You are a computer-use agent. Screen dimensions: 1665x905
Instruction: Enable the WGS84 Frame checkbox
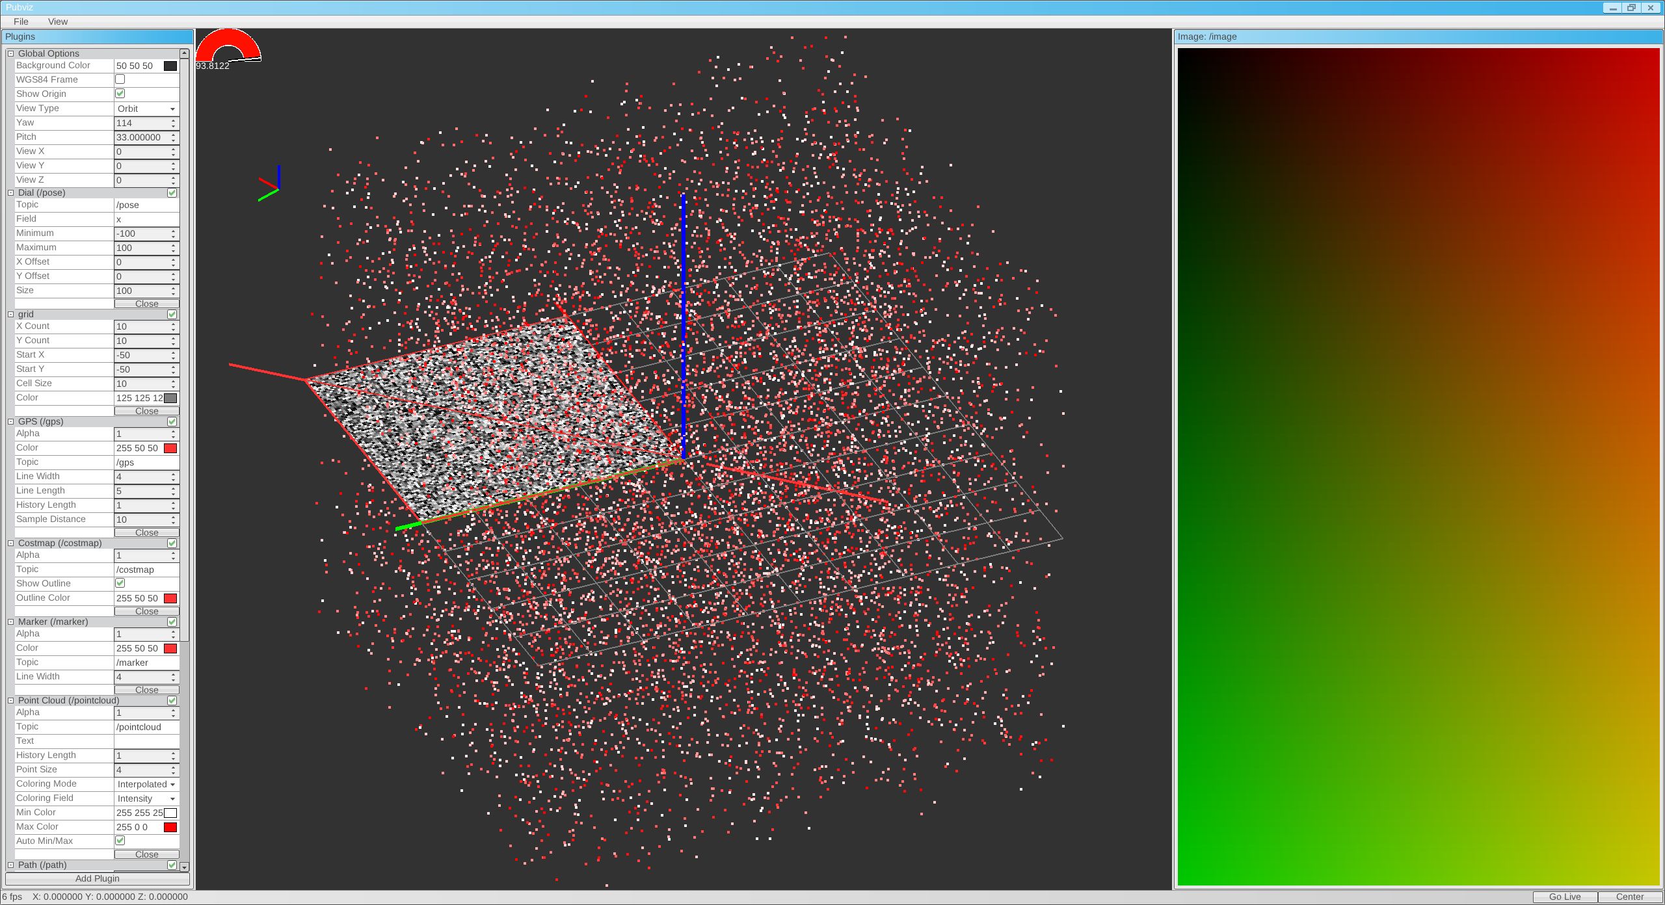120,79
